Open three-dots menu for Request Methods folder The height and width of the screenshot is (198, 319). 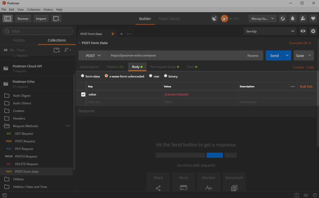pyautogui.click(x=68, y=126)
